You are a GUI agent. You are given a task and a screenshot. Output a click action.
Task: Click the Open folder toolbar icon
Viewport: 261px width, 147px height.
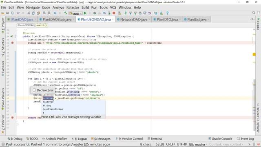3,13
